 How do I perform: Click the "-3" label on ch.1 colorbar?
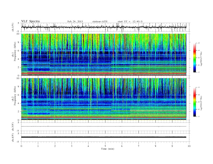tap(198, 43)
